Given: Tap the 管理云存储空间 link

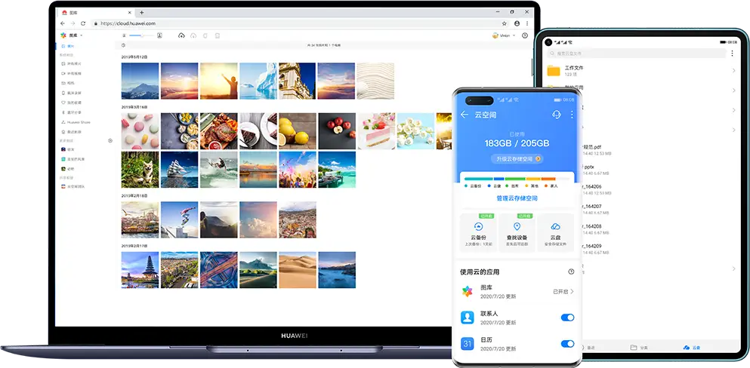Looking at the screenshot, I should tap(517, 198).
